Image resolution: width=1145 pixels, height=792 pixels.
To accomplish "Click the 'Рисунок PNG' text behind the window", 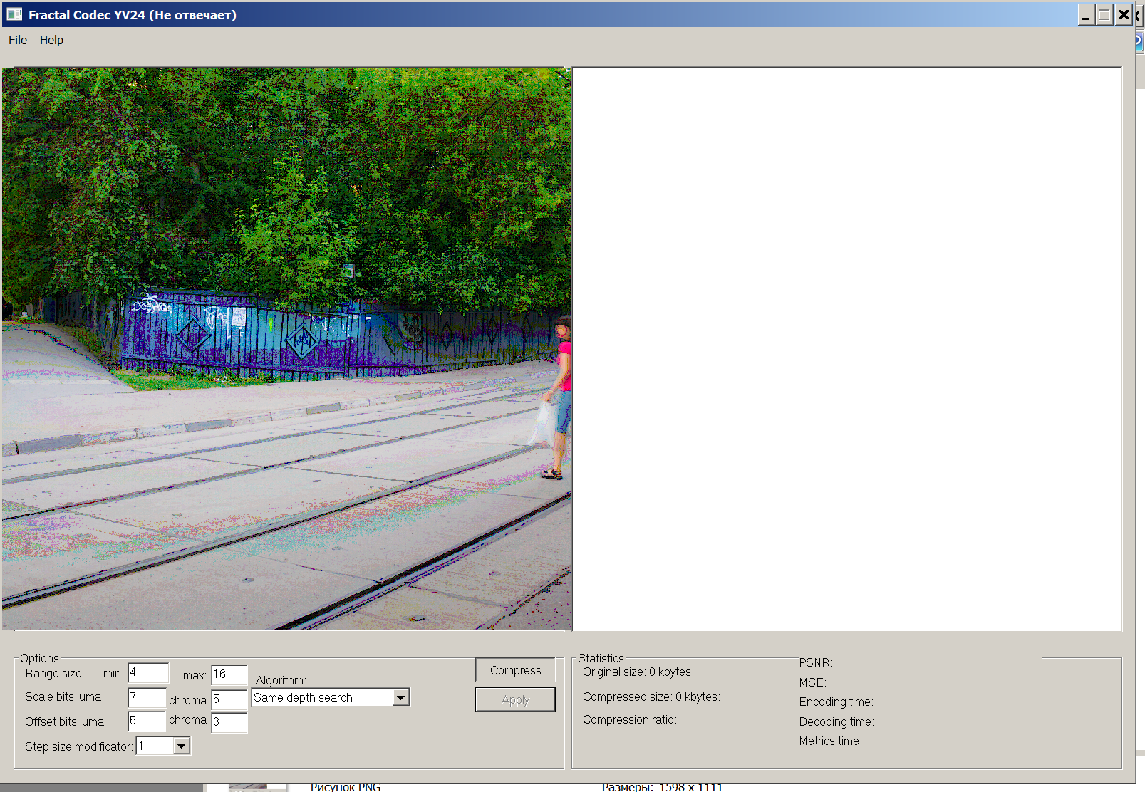I will pyautogui.click(x=346, y=787).
